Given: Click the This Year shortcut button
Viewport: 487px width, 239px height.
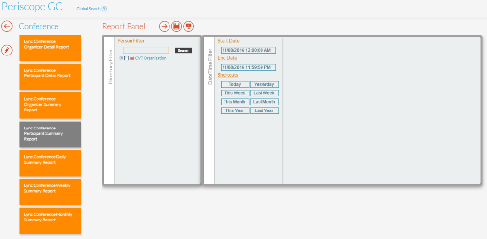Looking at the screenshot, I should click(235, 110).
